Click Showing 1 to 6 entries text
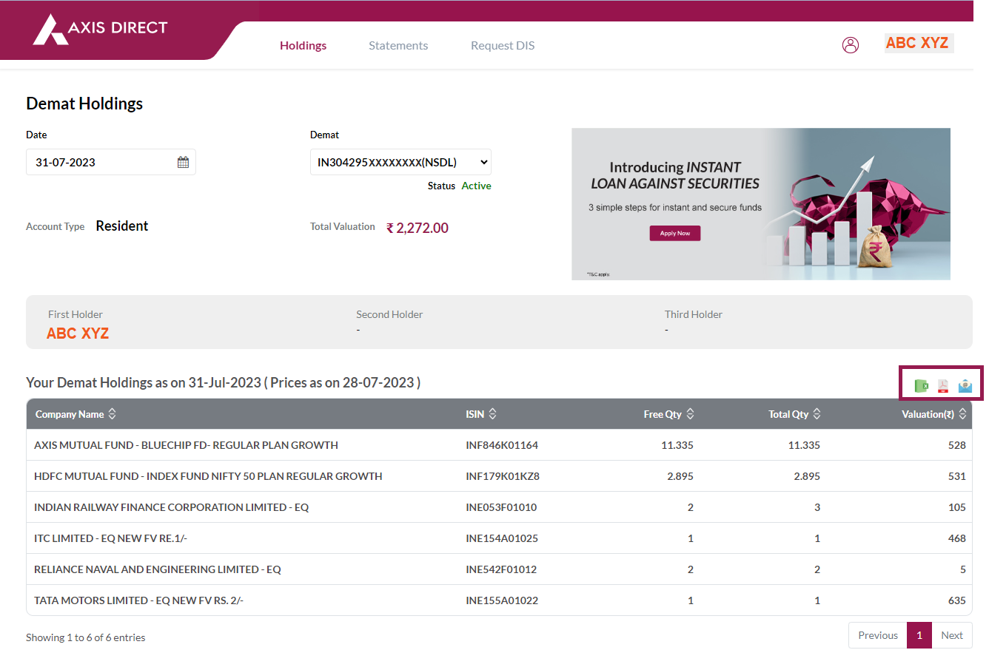This screenshot has height=667, width=989. click(x=86, y=637)
